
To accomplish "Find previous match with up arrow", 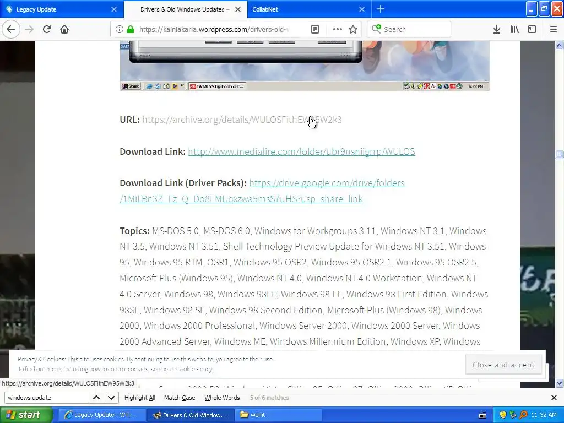I will click(x=96, y=398).
